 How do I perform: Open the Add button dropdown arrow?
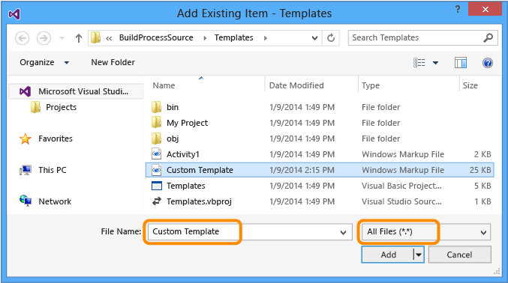click(419, 255)
